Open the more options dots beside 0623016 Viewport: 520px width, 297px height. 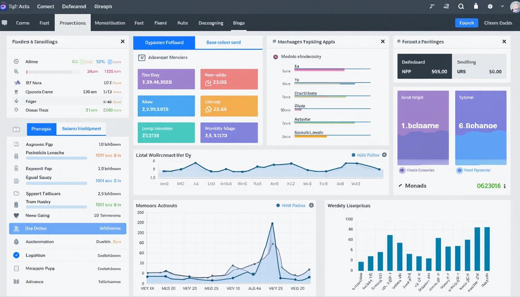pyautogui.click(x=505, y=186)
